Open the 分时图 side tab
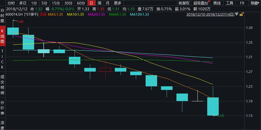 tap(2, 16)
